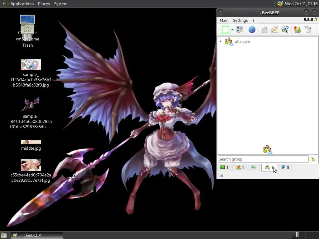Click the blue network broadcast icon
This screenshot has width=319, height=239.
252,30
